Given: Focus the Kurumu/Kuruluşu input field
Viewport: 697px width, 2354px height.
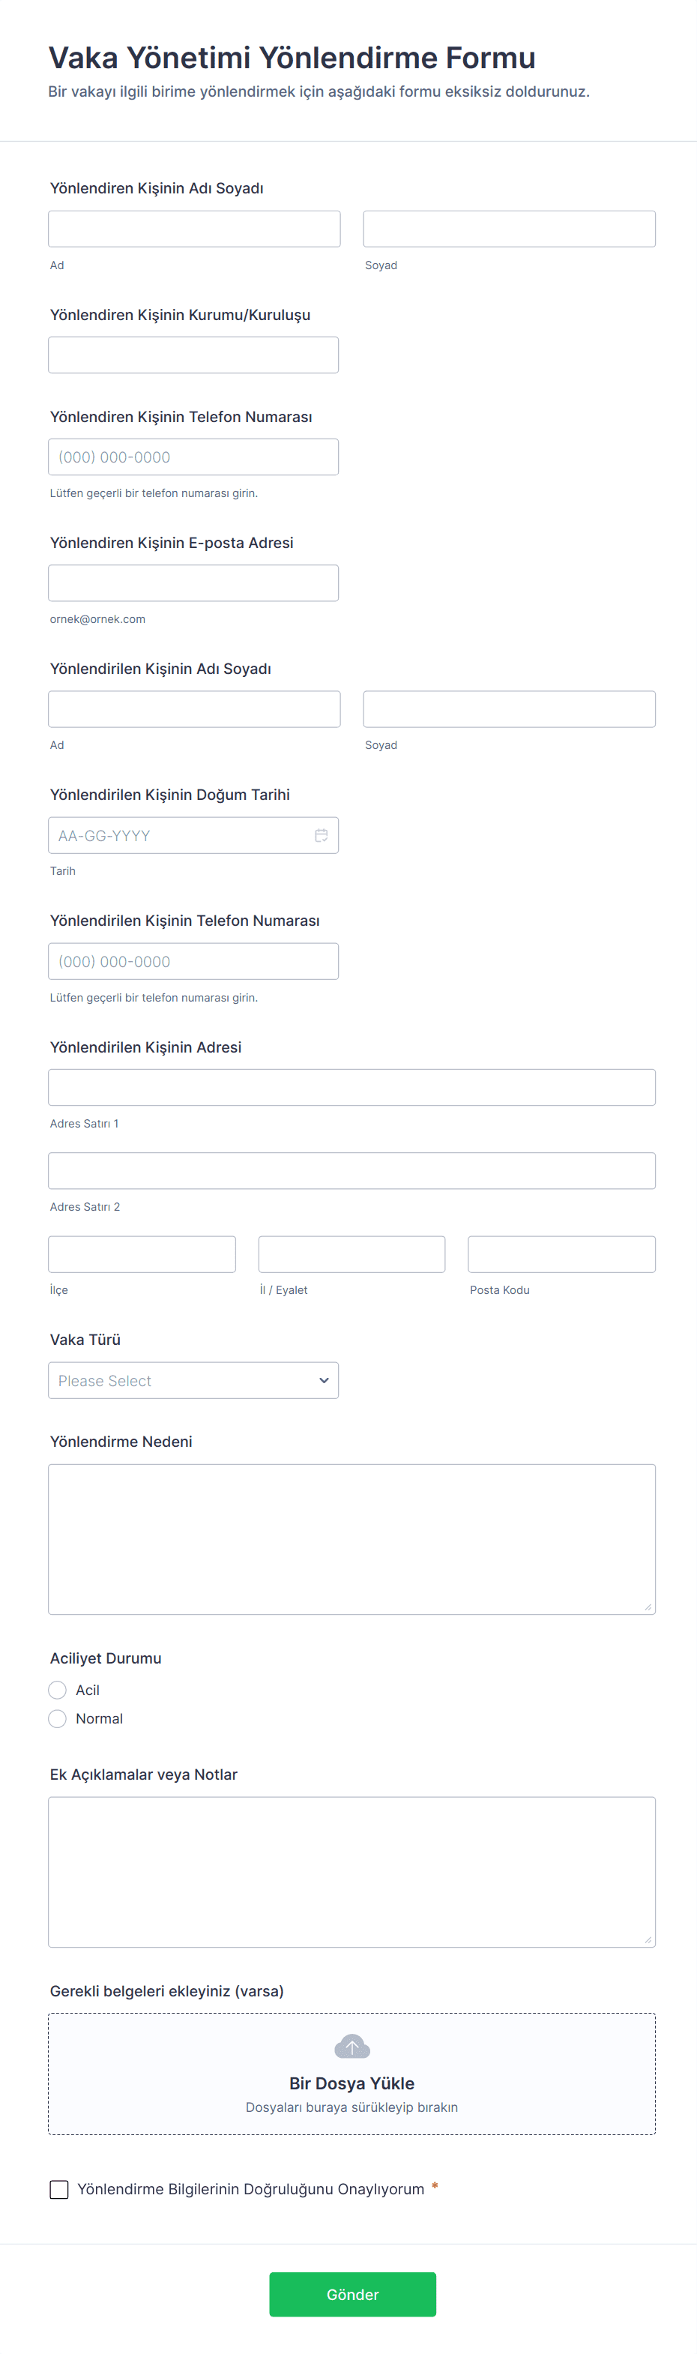Looking at the screenshot, I should click(193, 355).
